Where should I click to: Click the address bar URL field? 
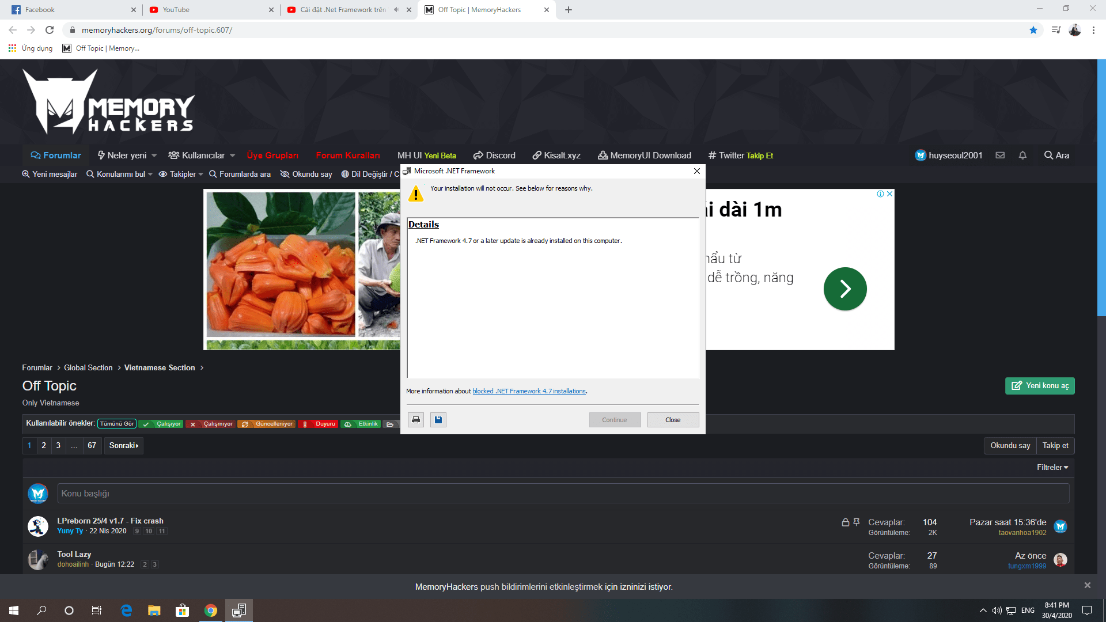(547, 30)
